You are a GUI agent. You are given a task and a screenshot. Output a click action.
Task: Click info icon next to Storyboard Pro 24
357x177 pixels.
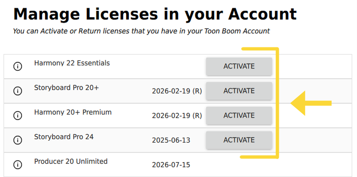click(x=17, y=140)
